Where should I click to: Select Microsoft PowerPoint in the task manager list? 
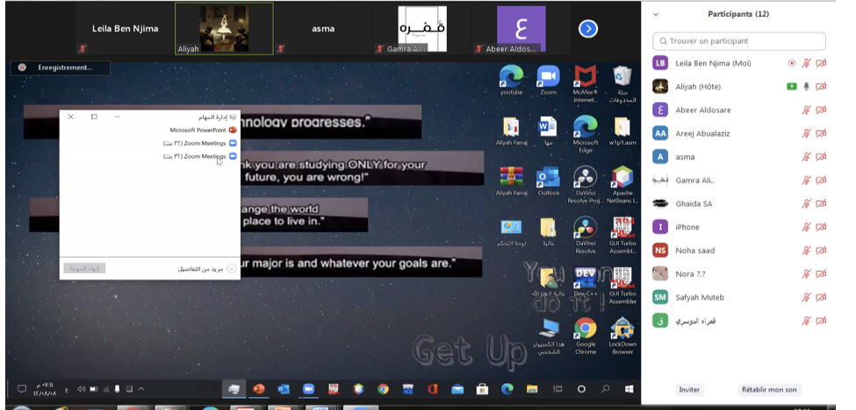pos(198,130)
